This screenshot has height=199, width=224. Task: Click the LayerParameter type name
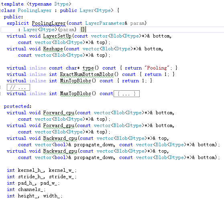pyautogui.click(x=105, y=23)
